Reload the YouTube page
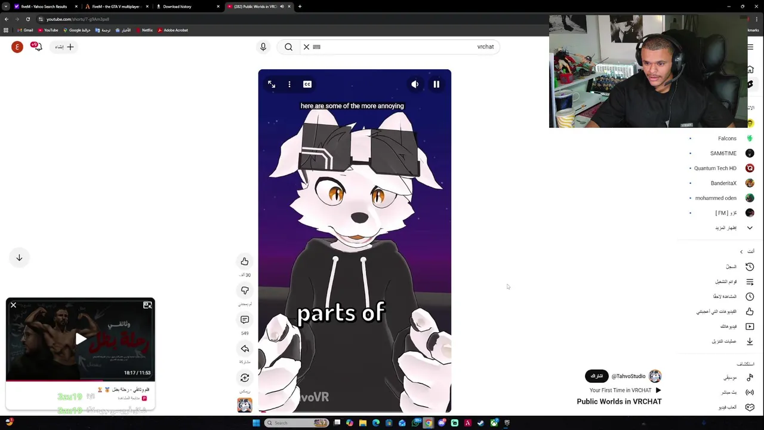764x430 pixels. [x=27, y=19]
